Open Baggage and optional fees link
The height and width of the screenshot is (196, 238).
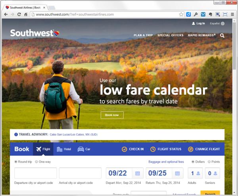pyautogui.click(x=166, y=162)
